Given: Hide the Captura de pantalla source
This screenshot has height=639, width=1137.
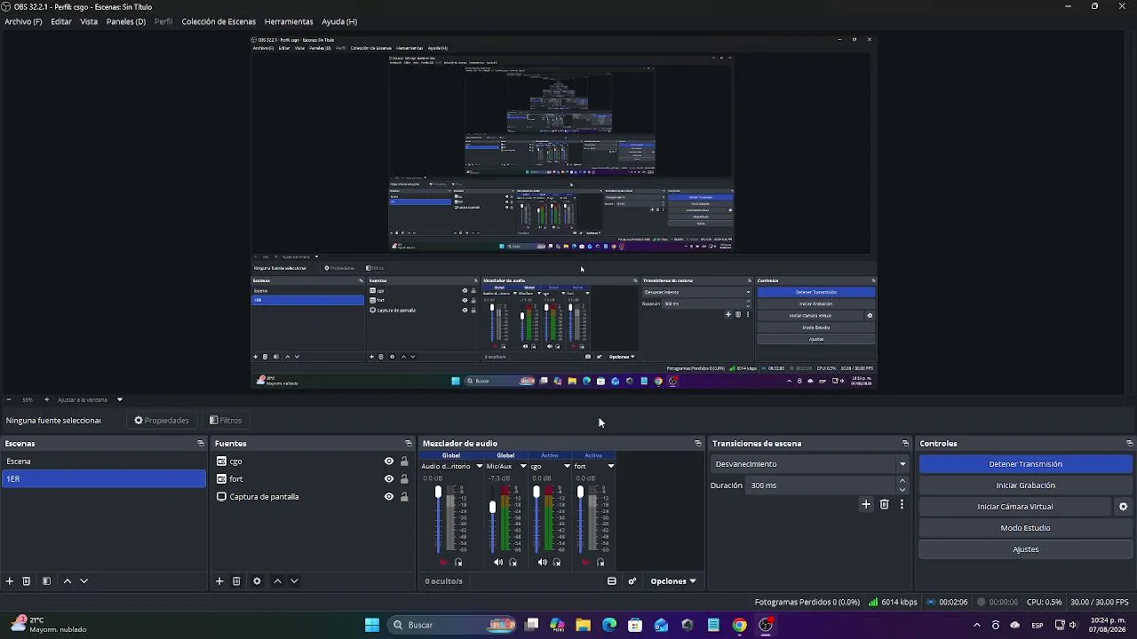Looking at the screenshot, I should (388, 497).
